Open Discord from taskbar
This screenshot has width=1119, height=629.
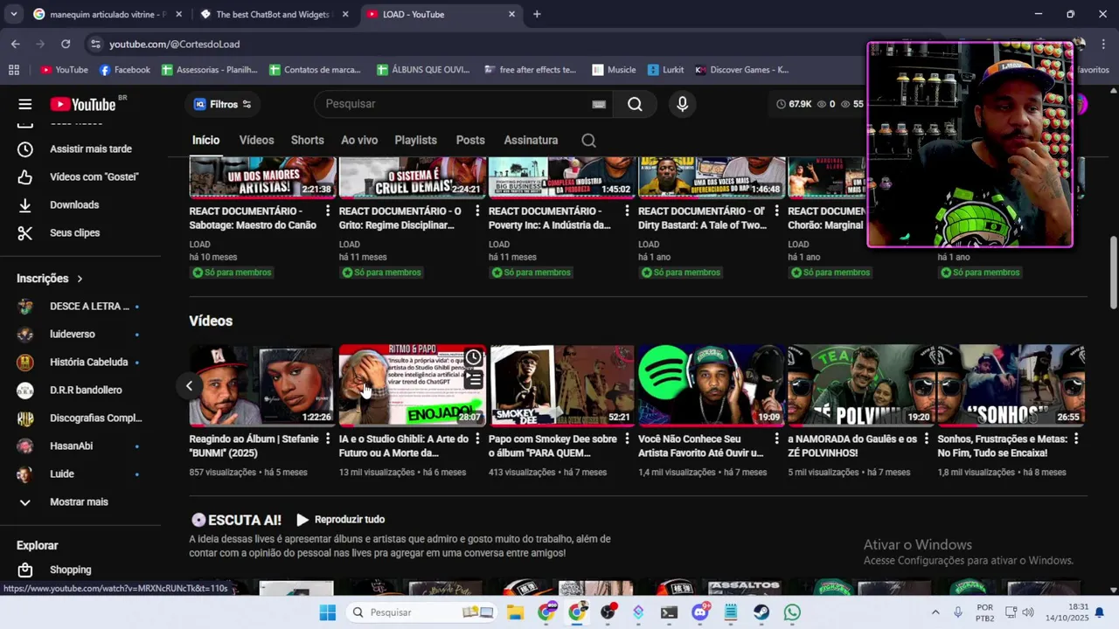click(x=699, y=612)
